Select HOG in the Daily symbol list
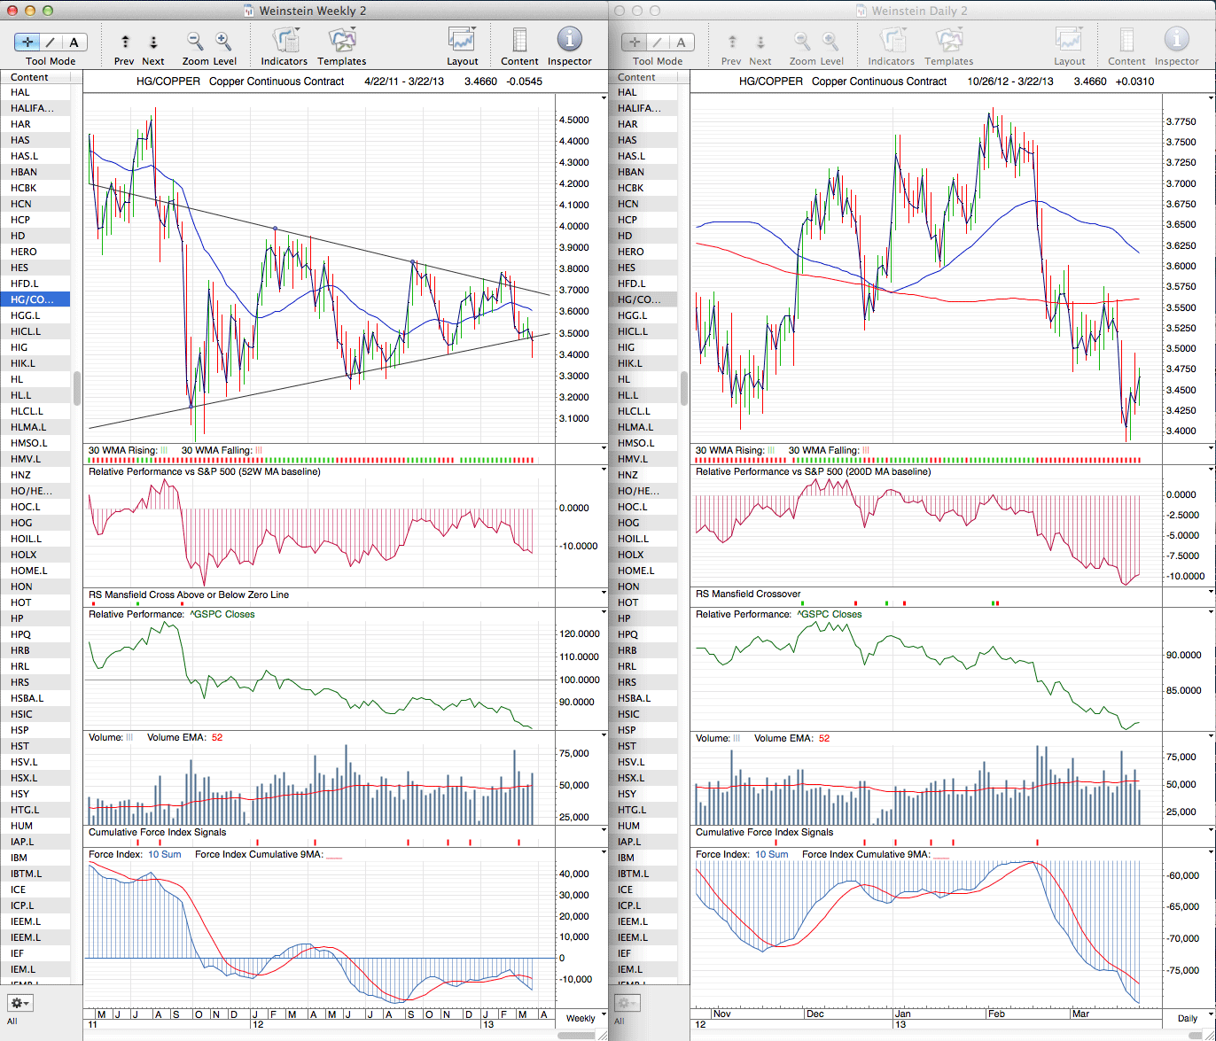The width and height of the screenshot is (1216, 1041). 628,523
